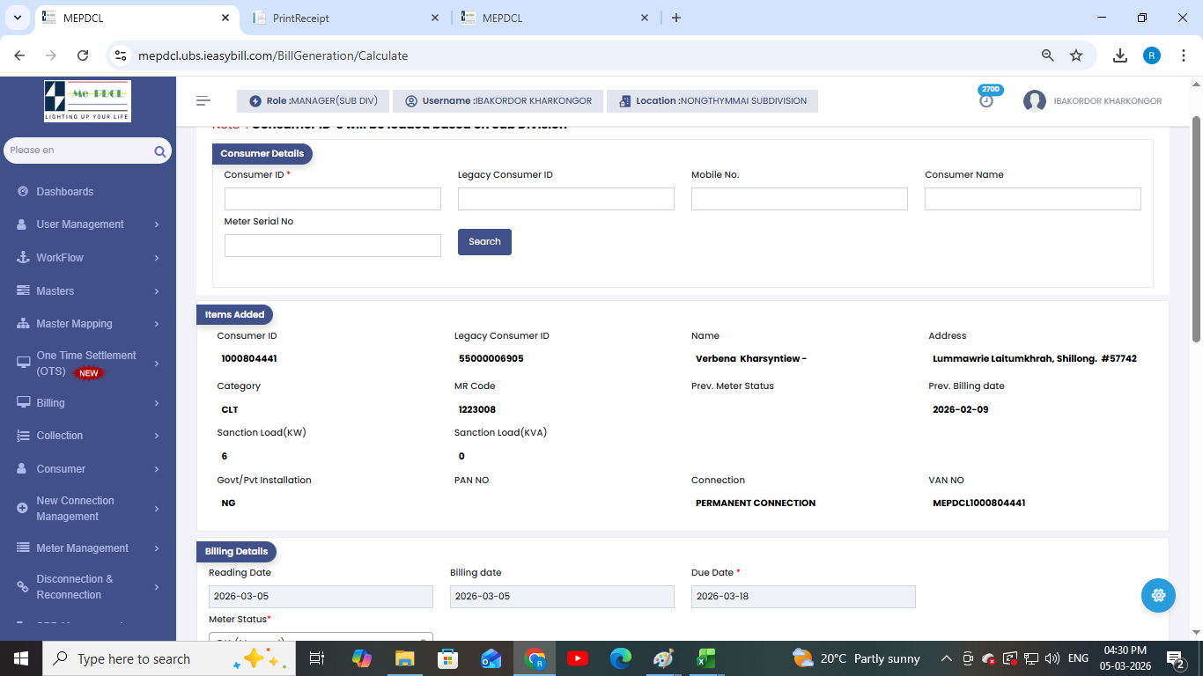Switch to the PrintReceipt browser tab
The image size is (1203, 676).
point(345,18)
